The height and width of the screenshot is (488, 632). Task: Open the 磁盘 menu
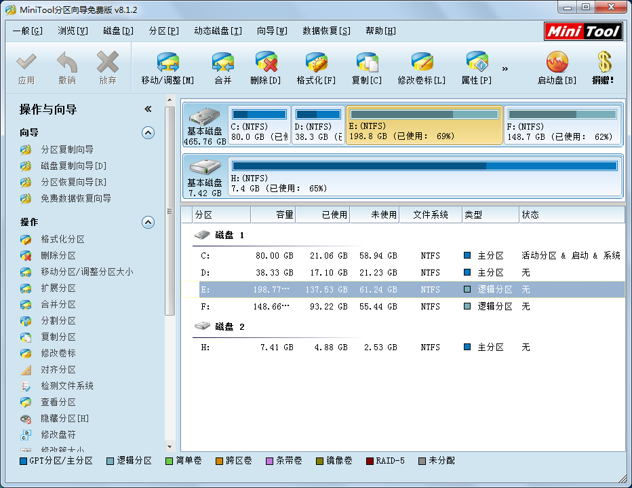tap(118, 31)
